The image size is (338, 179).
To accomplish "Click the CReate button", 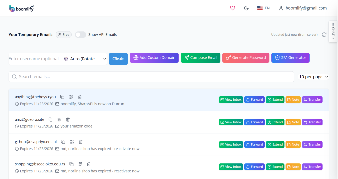I will (x=118, y=59).
